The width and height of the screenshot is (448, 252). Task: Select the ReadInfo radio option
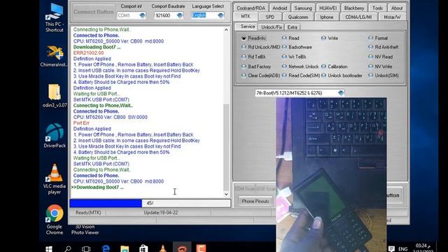tap(254, 38)
